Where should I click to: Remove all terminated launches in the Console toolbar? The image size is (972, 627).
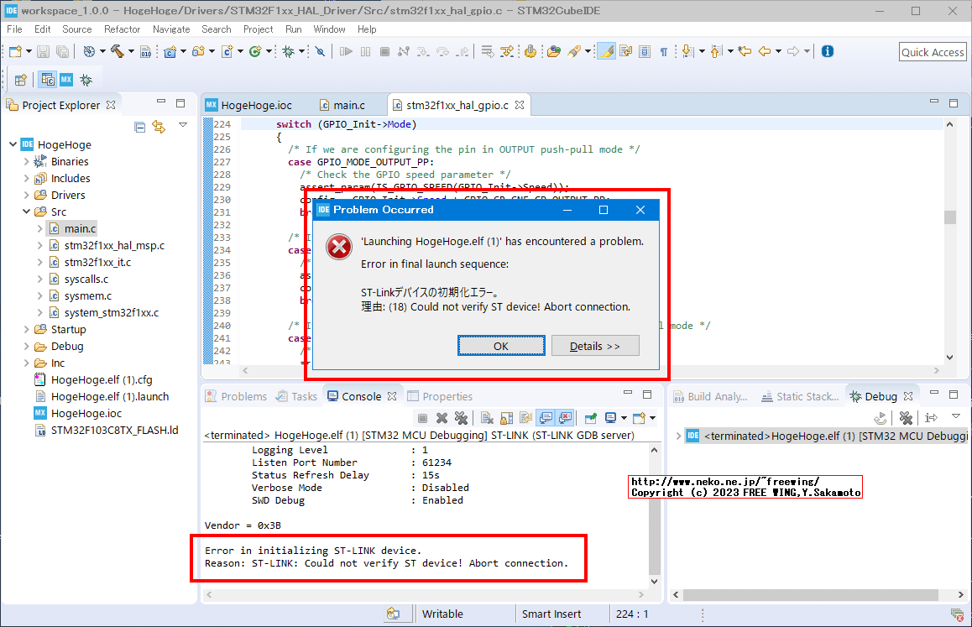point(461,417)
